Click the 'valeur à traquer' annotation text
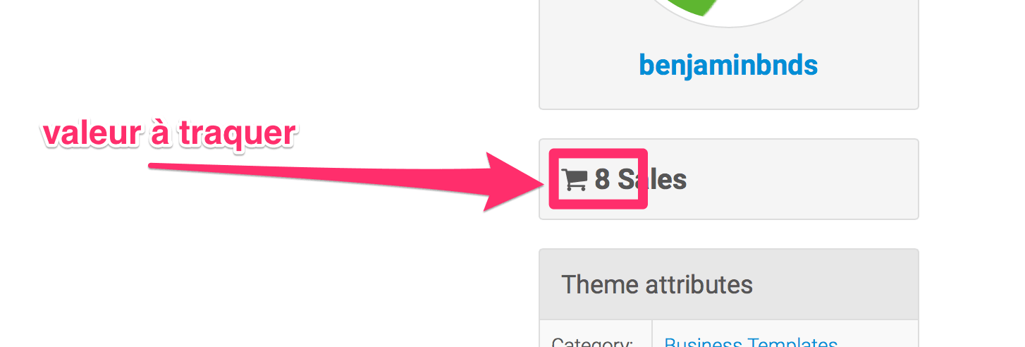The image size is (1025, 347). (168, 133)
